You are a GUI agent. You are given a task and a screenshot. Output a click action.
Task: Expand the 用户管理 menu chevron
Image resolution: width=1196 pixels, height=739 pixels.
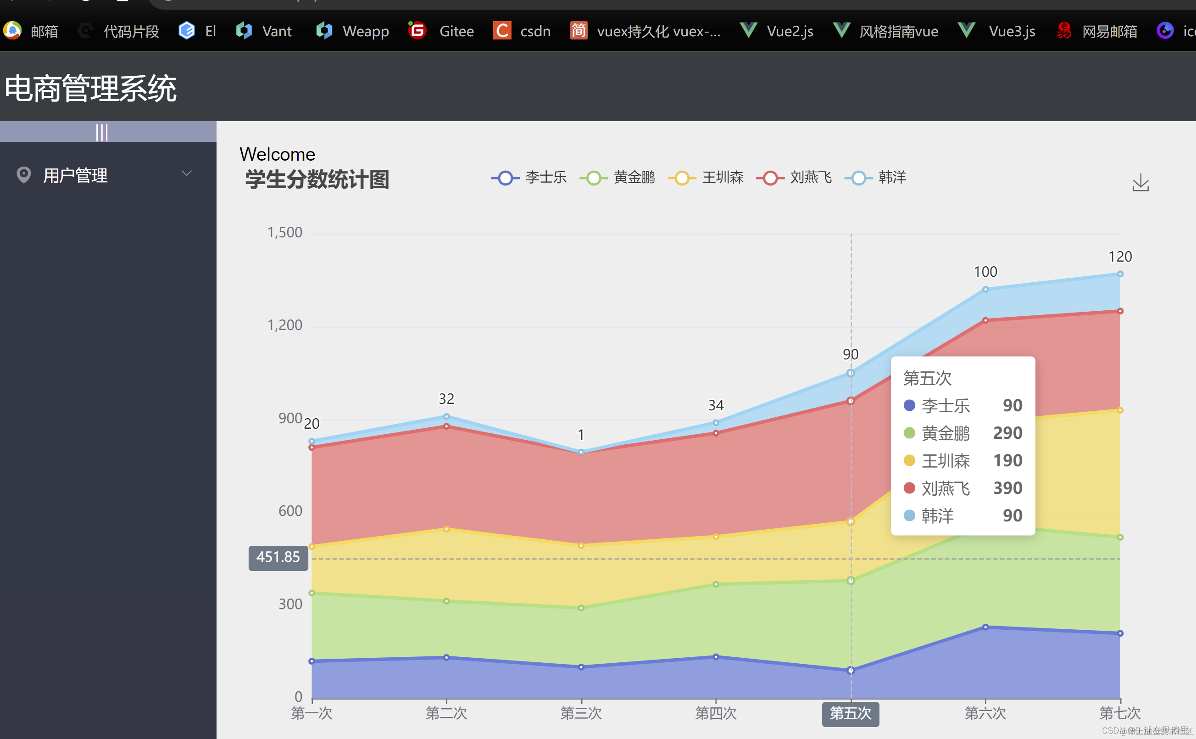(187, 174)
